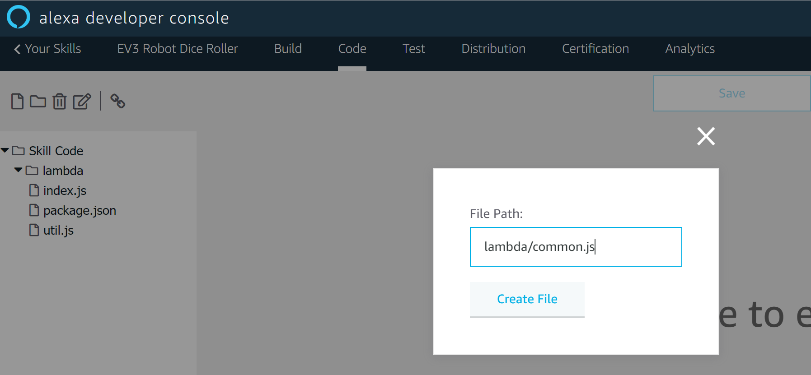811x375 pixels.
Task: Click the EV3 Robot Dice Roller skill name
Action: 178,49
